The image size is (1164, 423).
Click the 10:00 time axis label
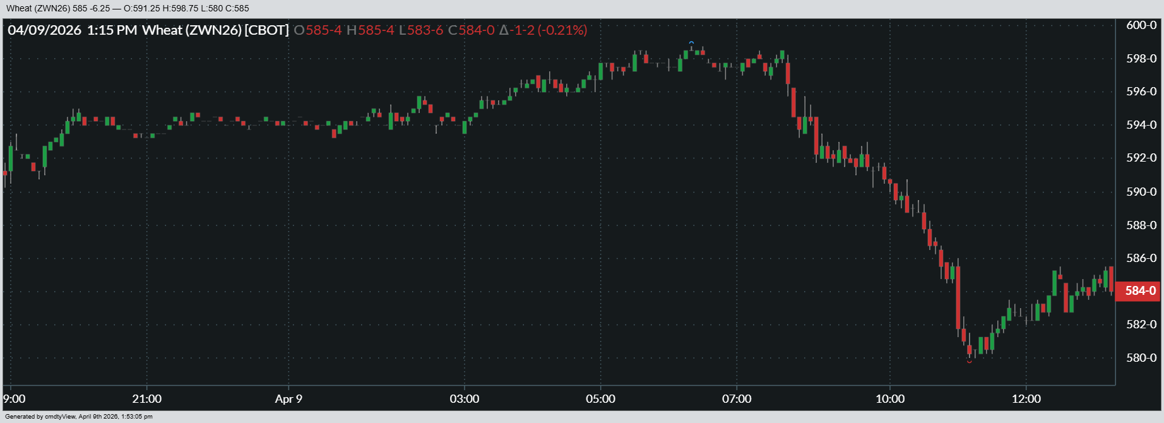[x=890, y=399]
